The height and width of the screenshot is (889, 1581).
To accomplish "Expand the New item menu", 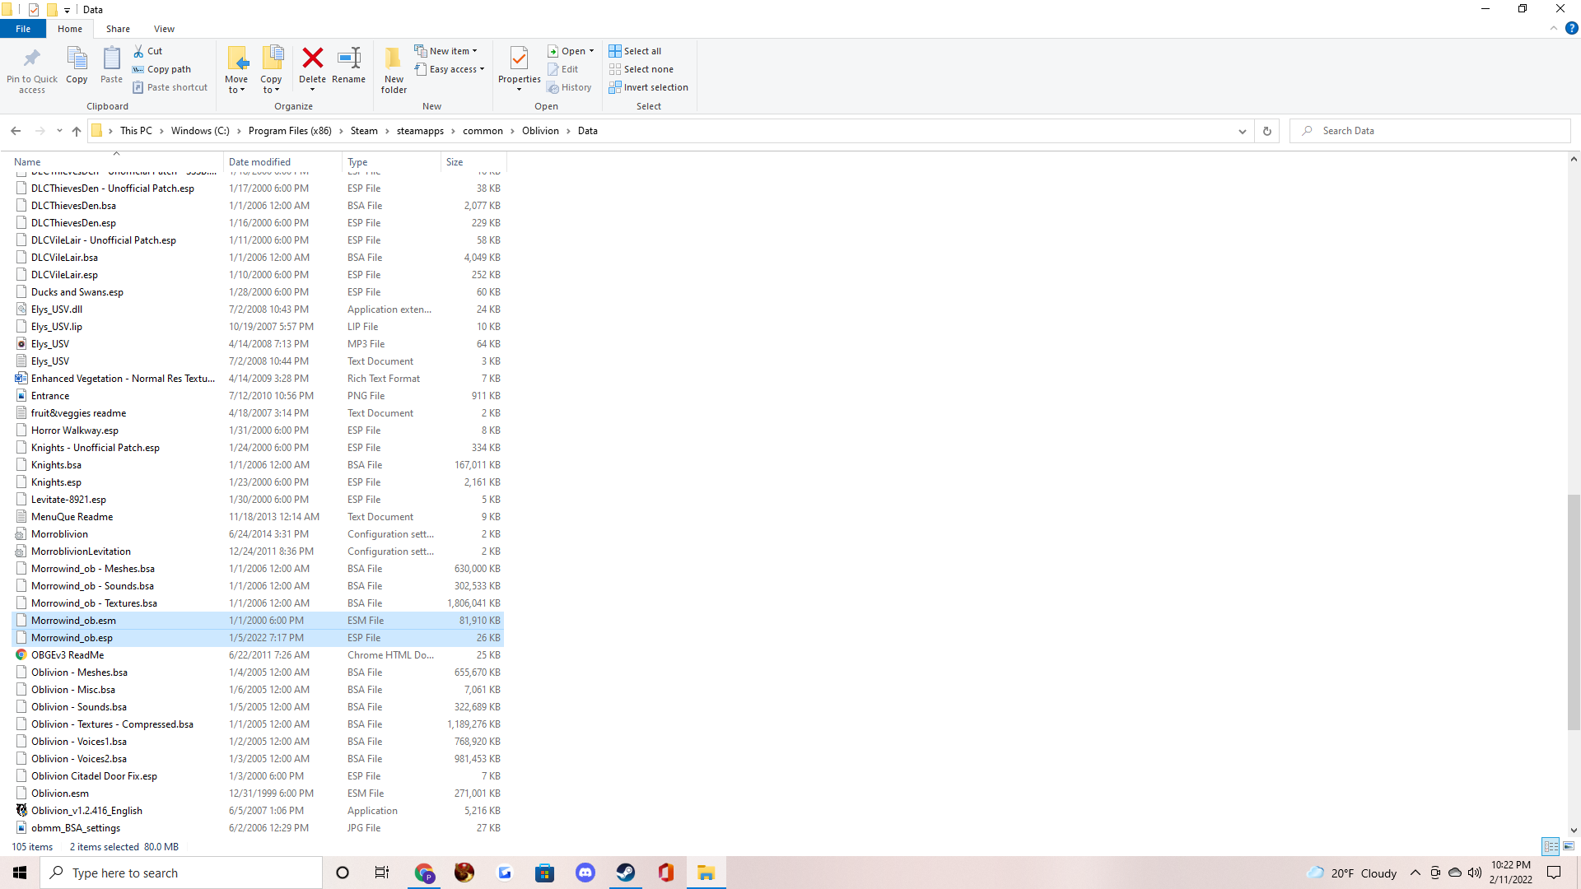I will click(445, 51).
